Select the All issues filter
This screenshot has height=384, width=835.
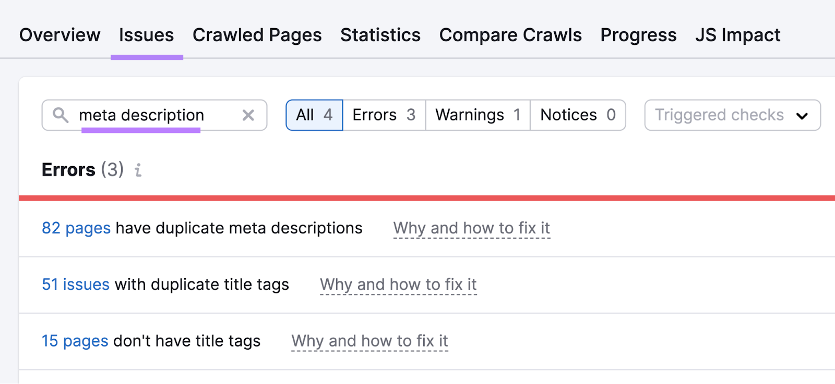click(x=313, y=115)
